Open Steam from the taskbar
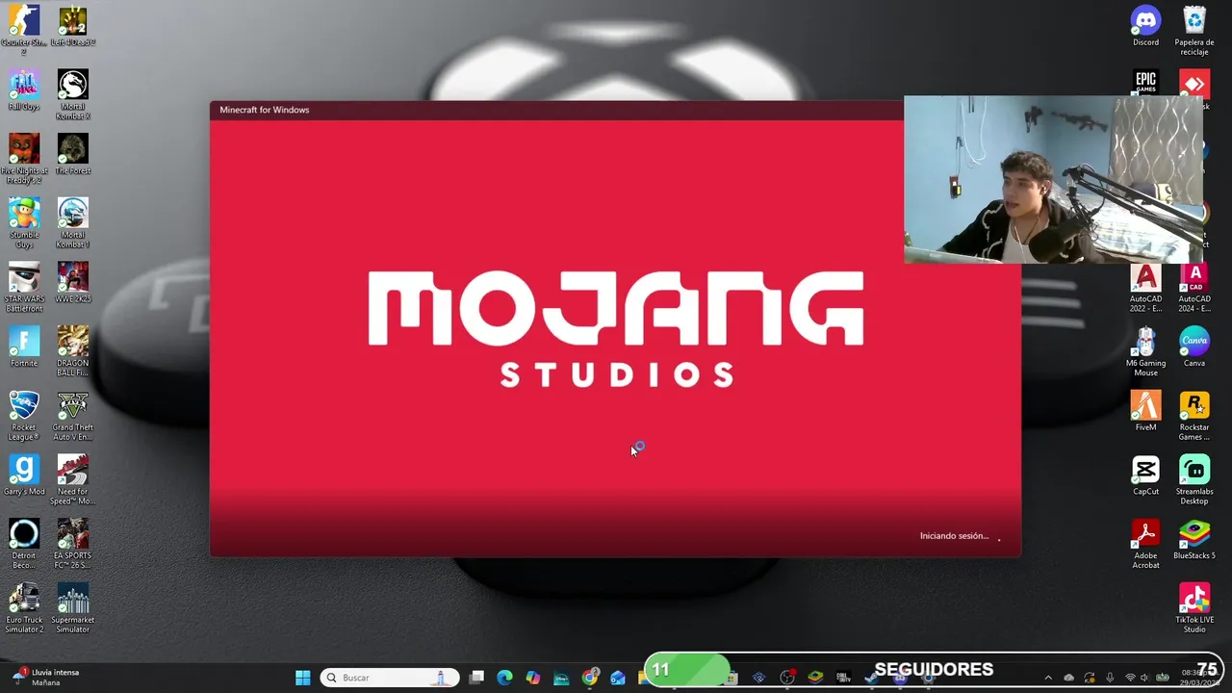This screenshot has height=693, width=1232. (872, 678)
